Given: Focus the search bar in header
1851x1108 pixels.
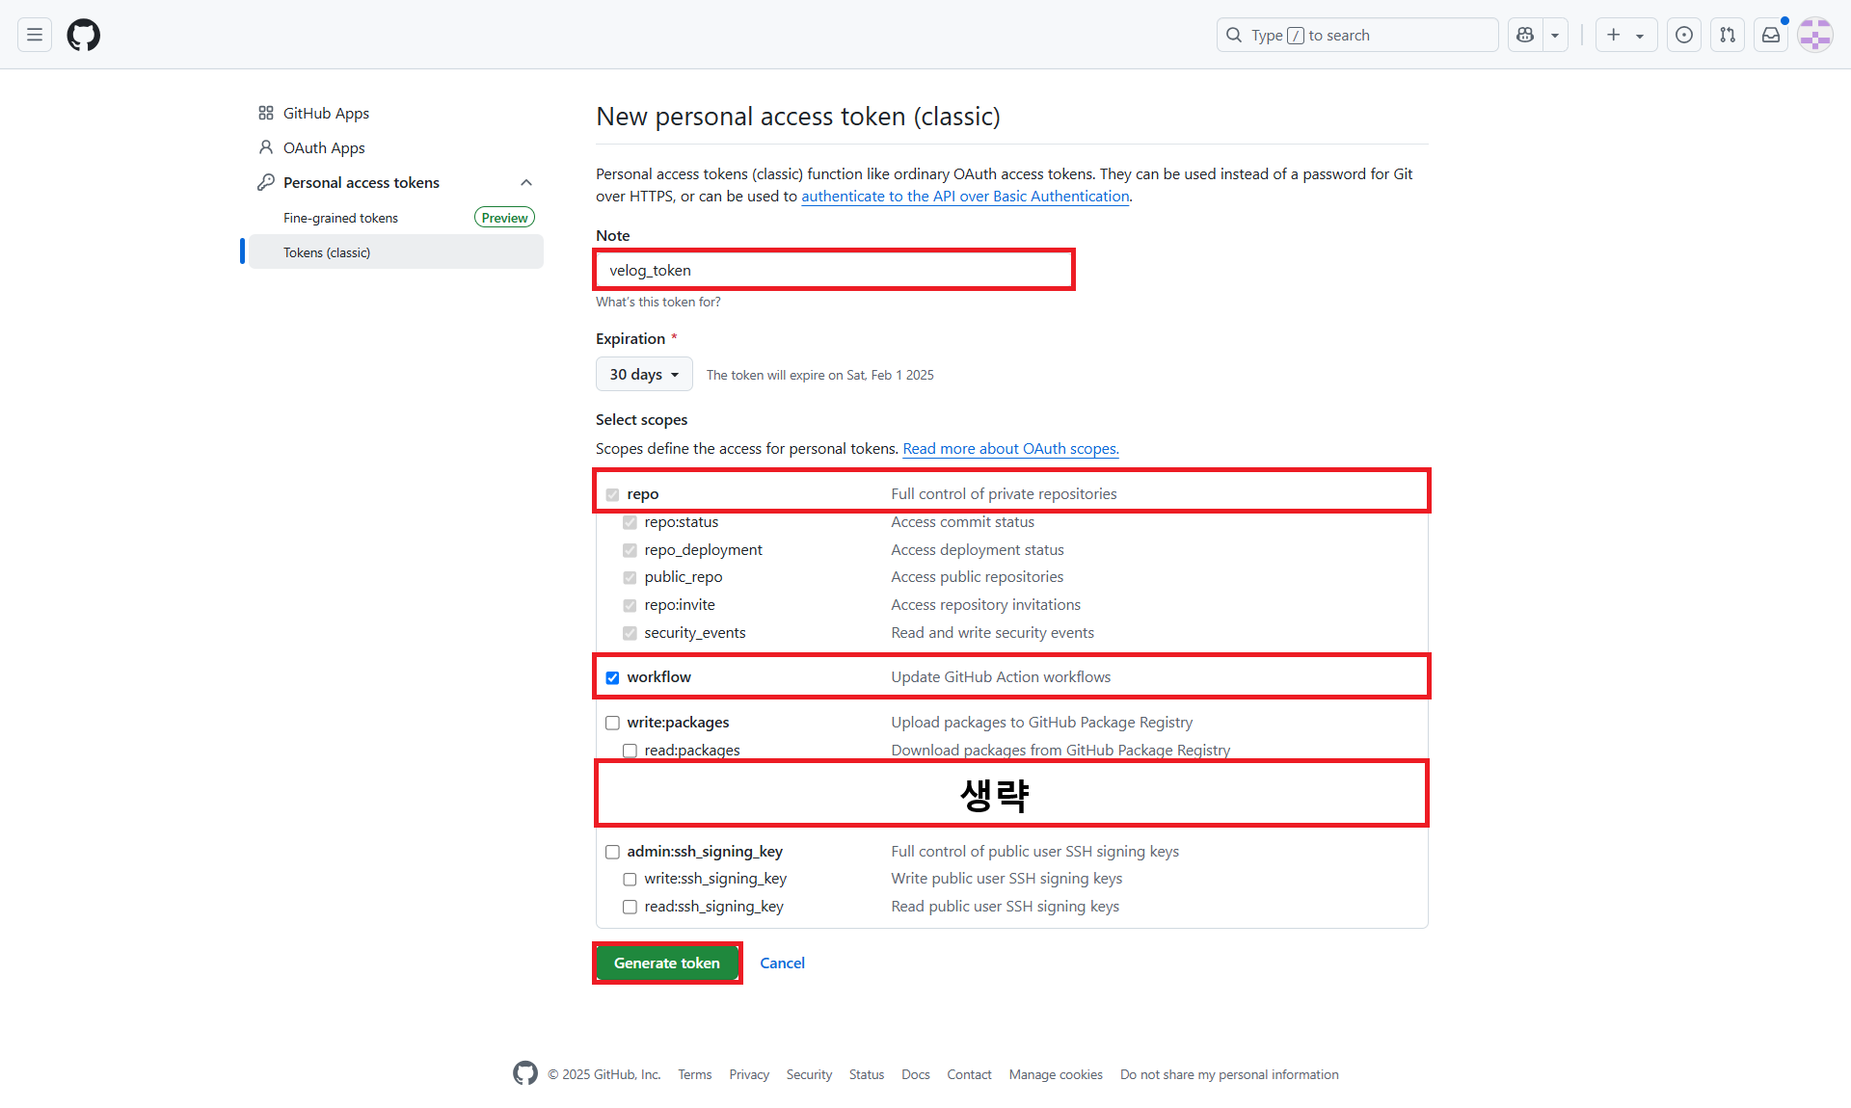Looking at the screenshot, I should [1357, 36].
